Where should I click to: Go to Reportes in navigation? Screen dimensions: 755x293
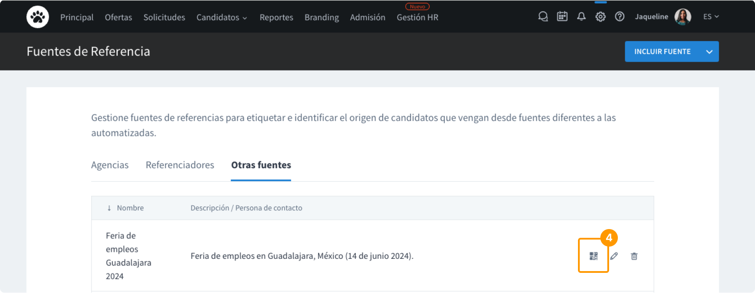[x=276, y=18]
